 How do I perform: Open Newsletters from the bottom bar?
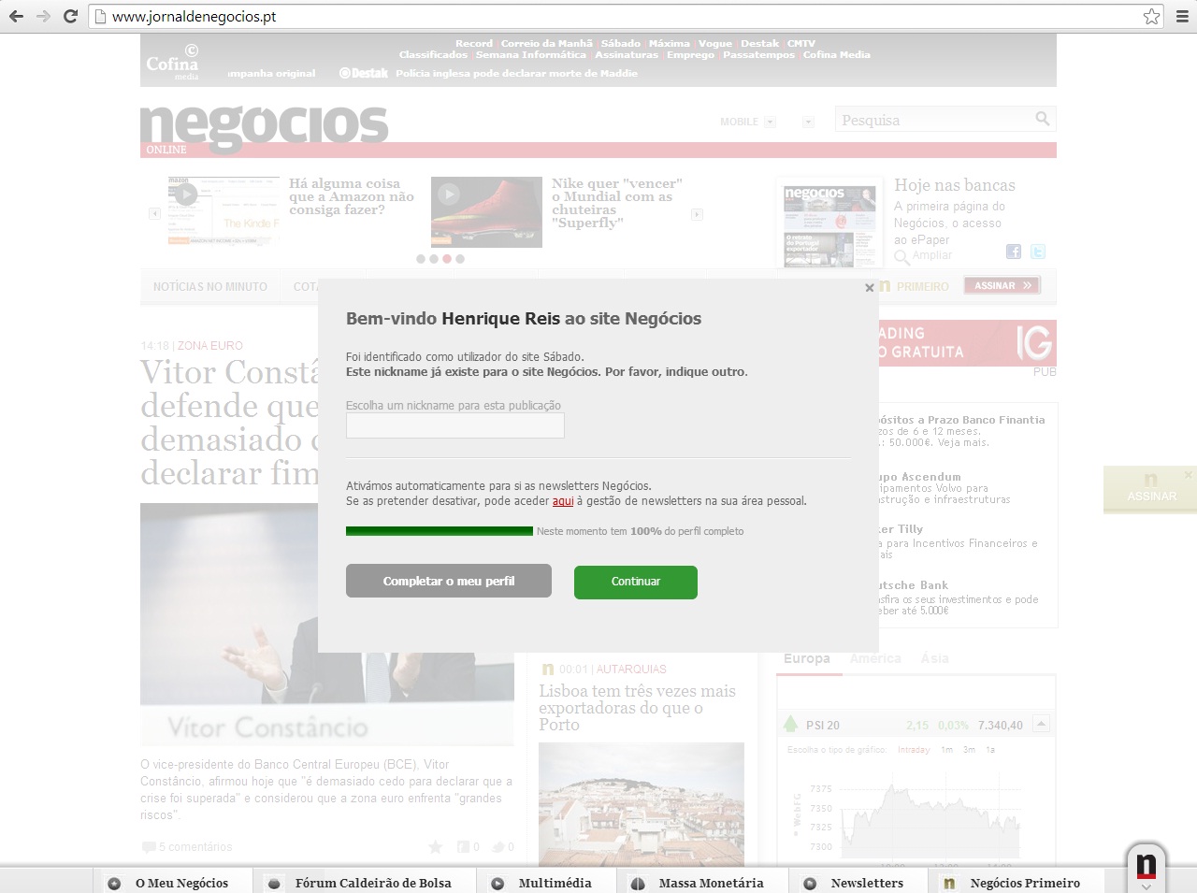(x=867, y=883)
